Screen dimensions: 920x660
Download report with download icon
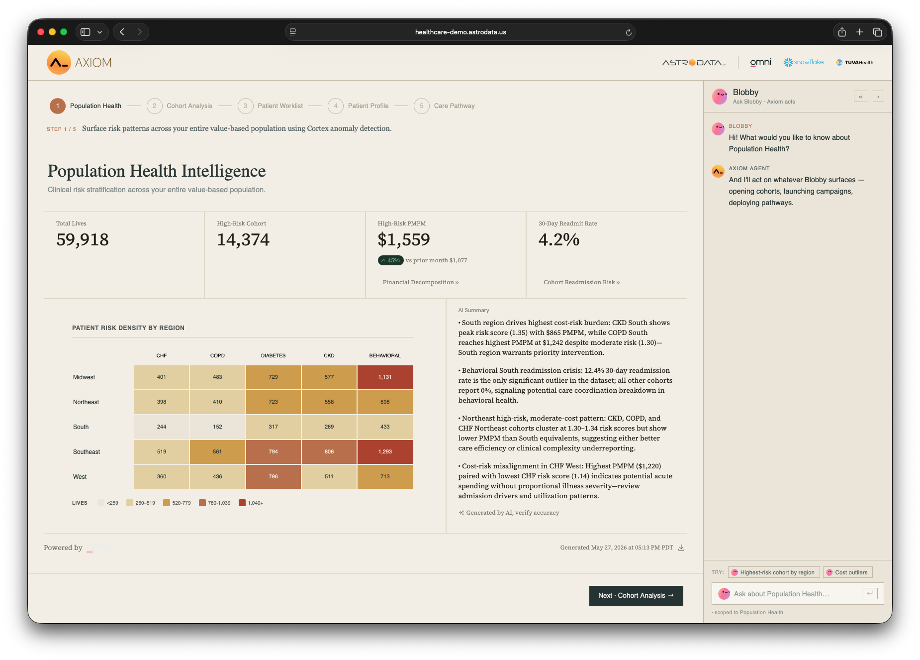681,548
